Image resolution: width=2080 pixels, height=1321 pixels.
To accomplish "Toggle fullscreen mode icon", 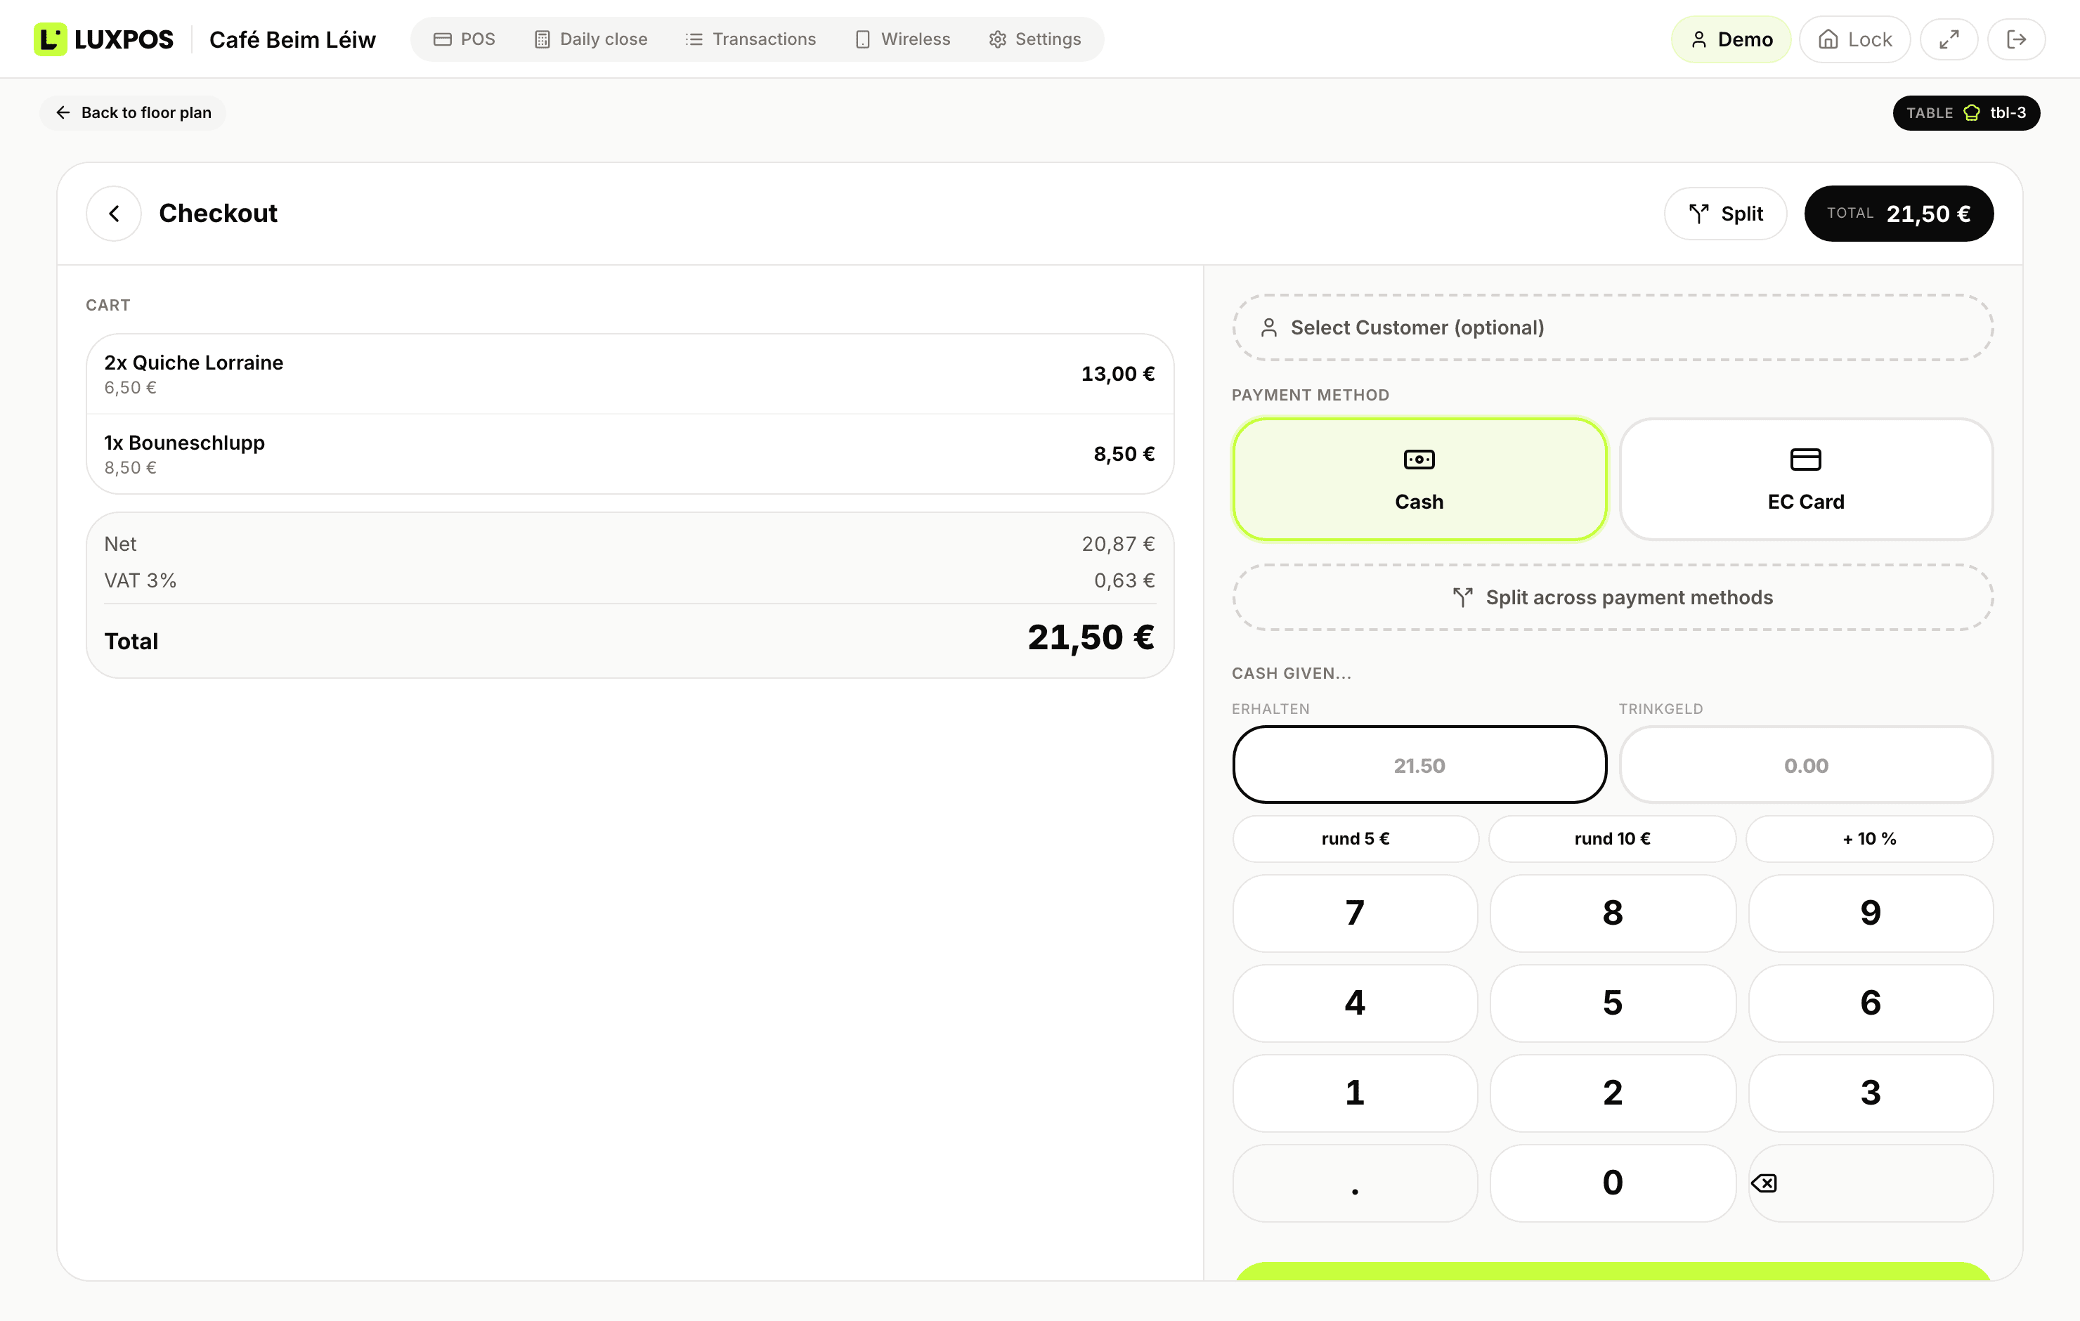I will [1949, 39].
